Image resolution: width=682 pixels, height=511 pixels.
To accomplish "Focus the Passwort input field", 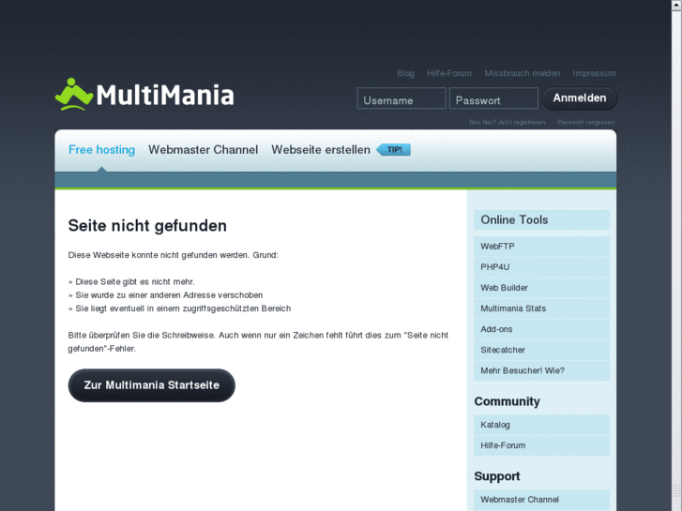I will [493, 98].
